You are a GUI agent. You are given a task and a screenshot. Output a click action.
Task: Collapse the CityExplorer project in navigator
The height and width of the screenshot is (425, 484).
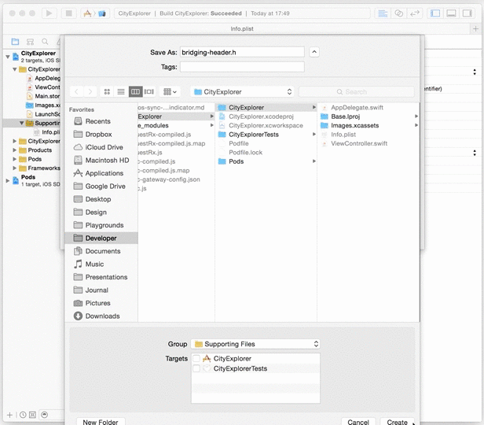click(8, 57)
